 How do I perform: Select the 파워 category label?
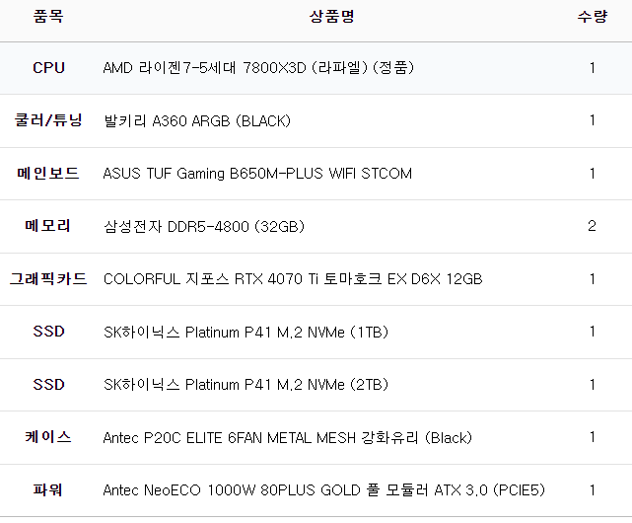click(x=48, y=489)
